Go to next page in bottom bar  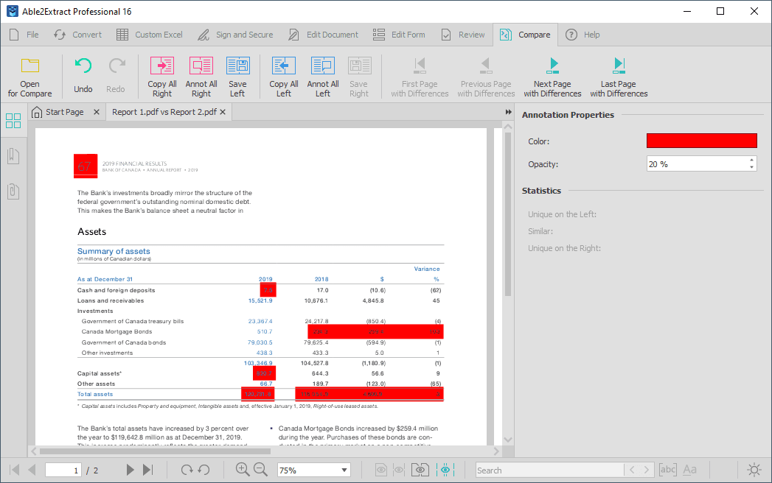coord(130,470)
